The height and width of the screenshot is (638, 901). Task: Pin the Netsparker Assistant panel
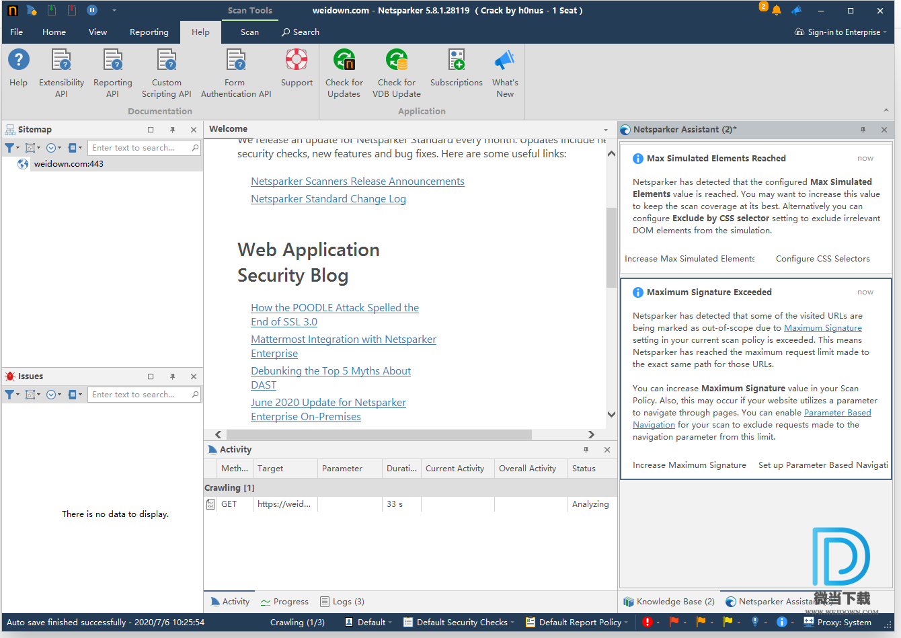coord(863,130)
